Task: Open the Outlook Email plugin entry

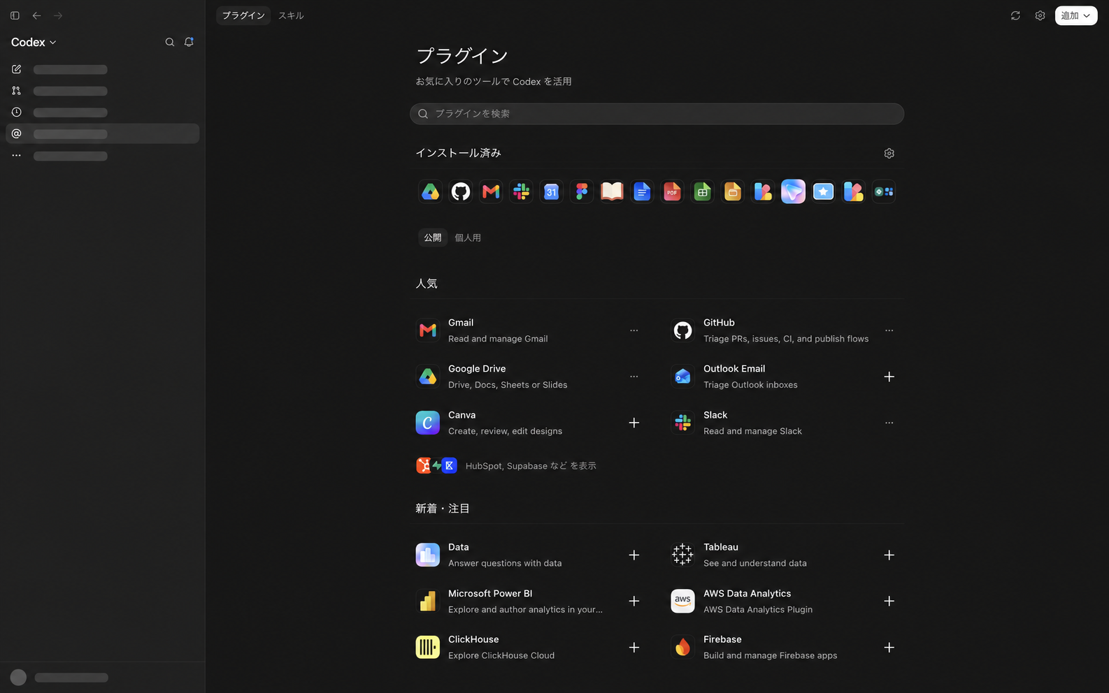Action: (785, 377)
